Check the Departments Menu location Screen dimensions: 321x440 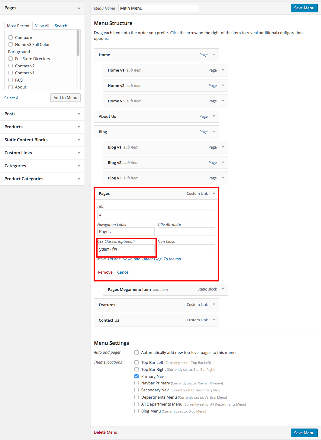click(x=136, y=397)
